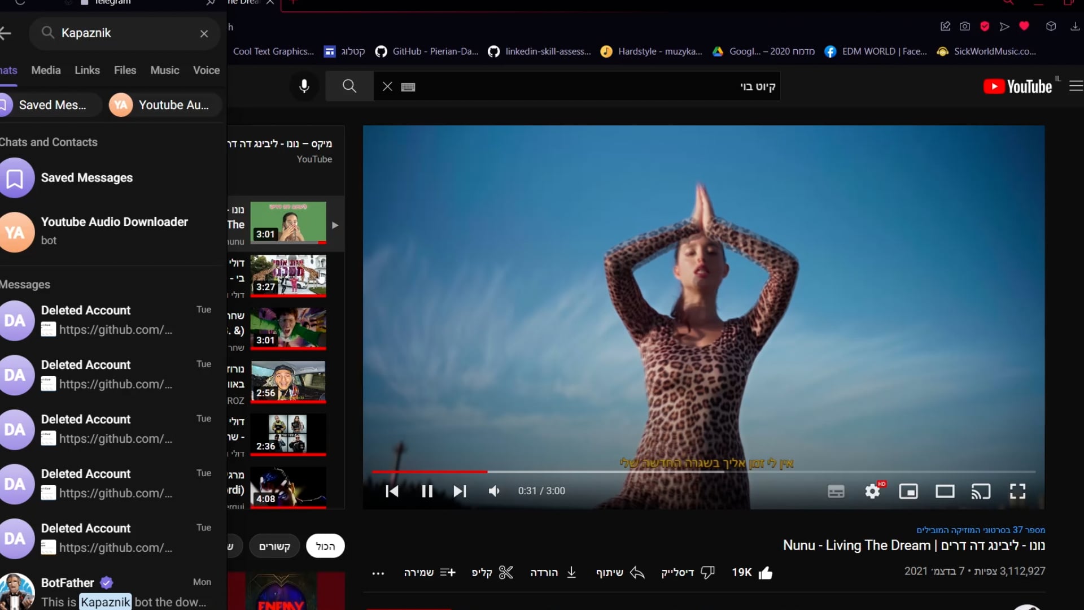Image resolution: width=1084 pixels, height=610 pixels.
Task: Clear the YouTube search box text
Action: point(387,86)
